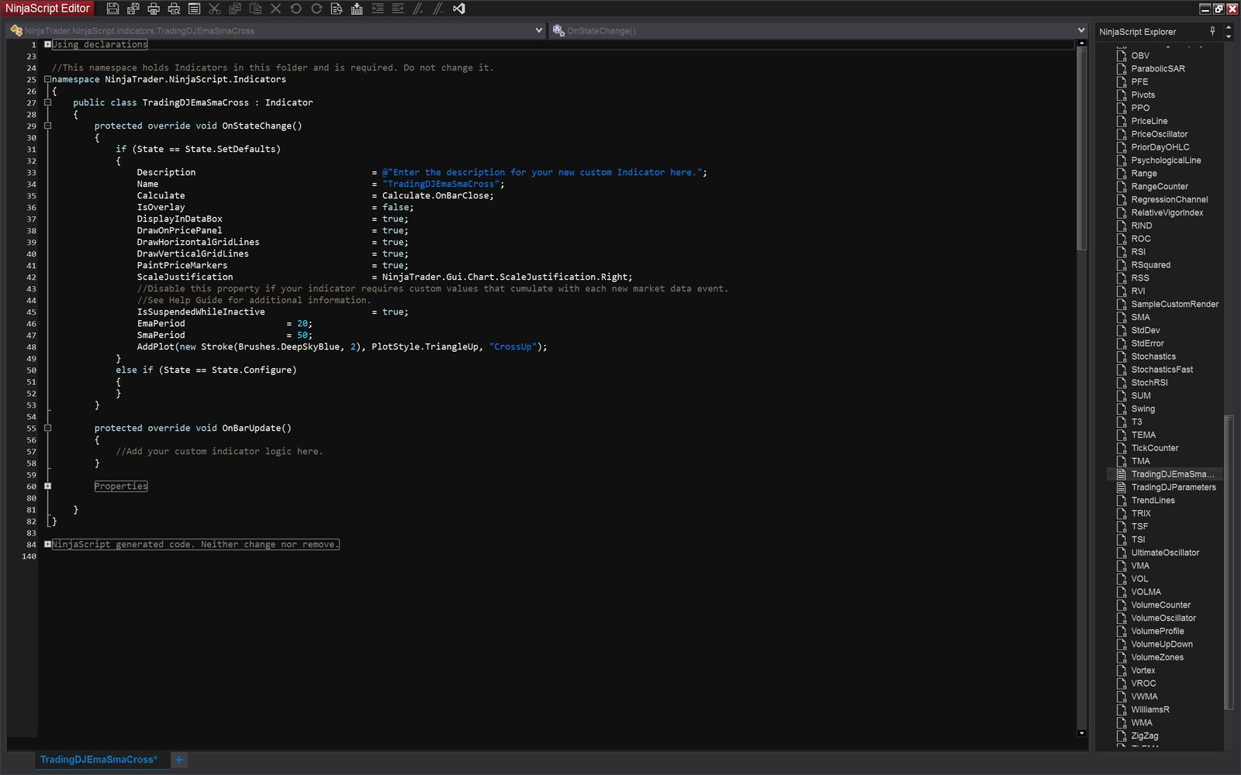Screen dimensions: 1241x775
Task: Open the script in Visual Studio
Action: 458,9
